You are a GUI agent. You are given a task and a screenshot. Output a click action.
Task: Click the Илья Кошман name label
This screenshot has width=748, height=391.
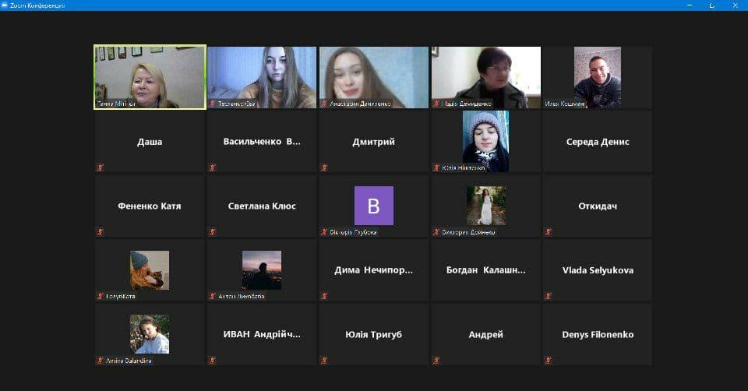pyautogui.click(x=564, y=104)
